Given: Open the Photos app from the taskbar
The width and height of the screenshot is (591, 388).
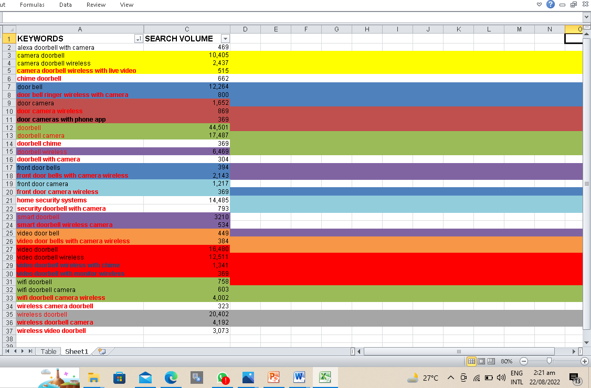Looking at the screenshot, I should click(248, 377).
